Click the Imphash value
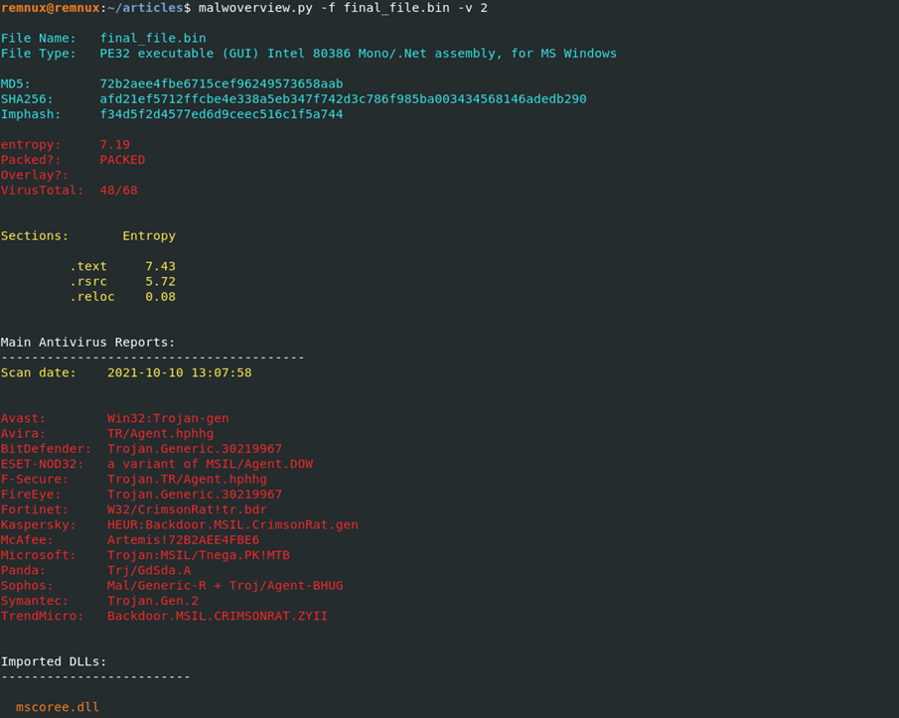 [221, 114]
